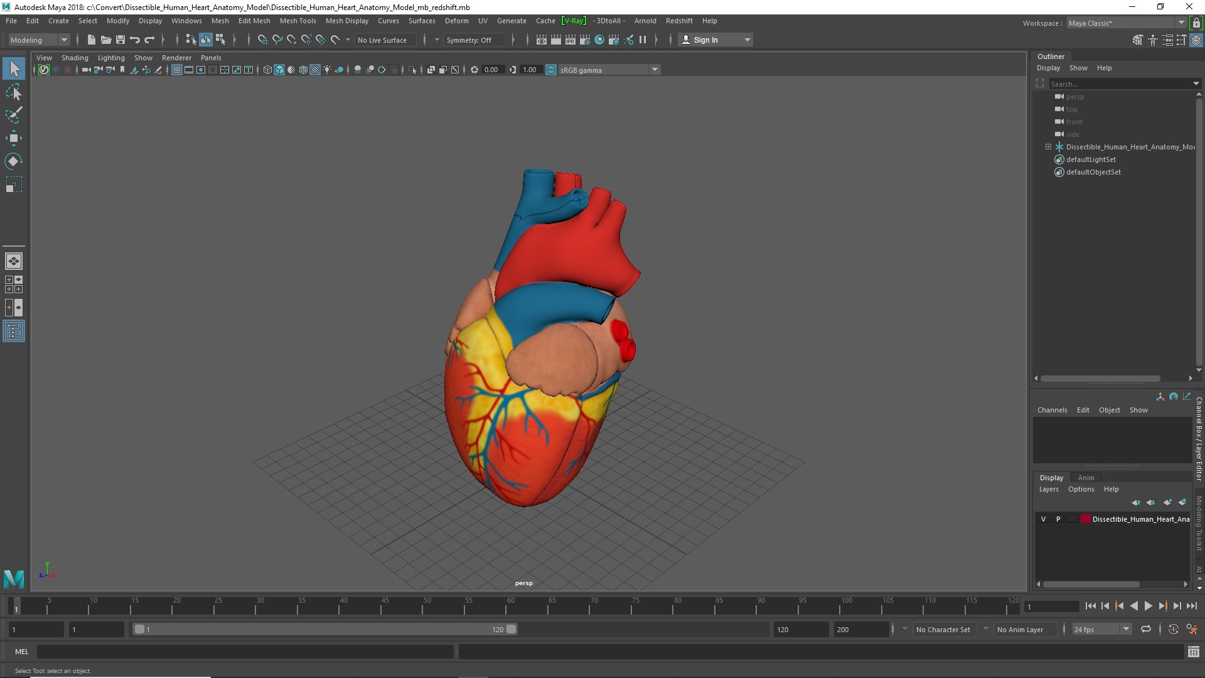The image size is (1205, 678).
Task: Expand Dissectible_Human_Heart_Anatomy_Model node in Outliner
Action: [x=1048, y=147]
